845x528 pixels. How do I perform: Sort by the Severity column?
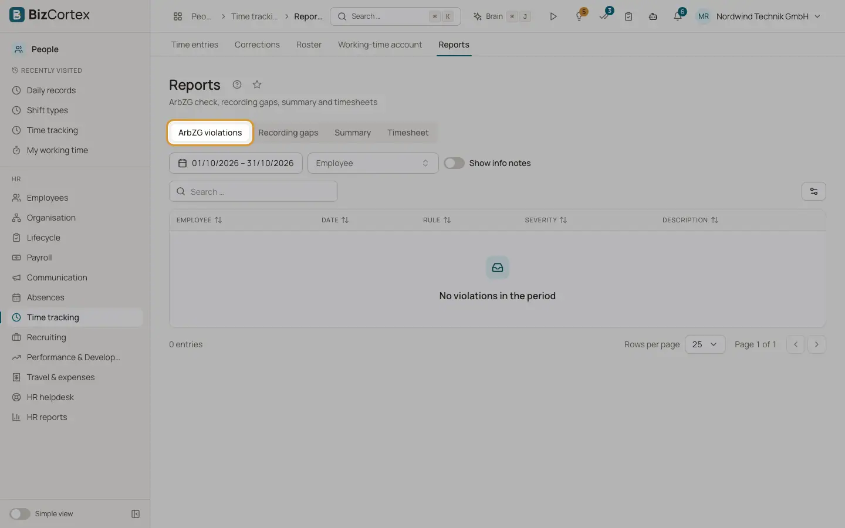546,220
